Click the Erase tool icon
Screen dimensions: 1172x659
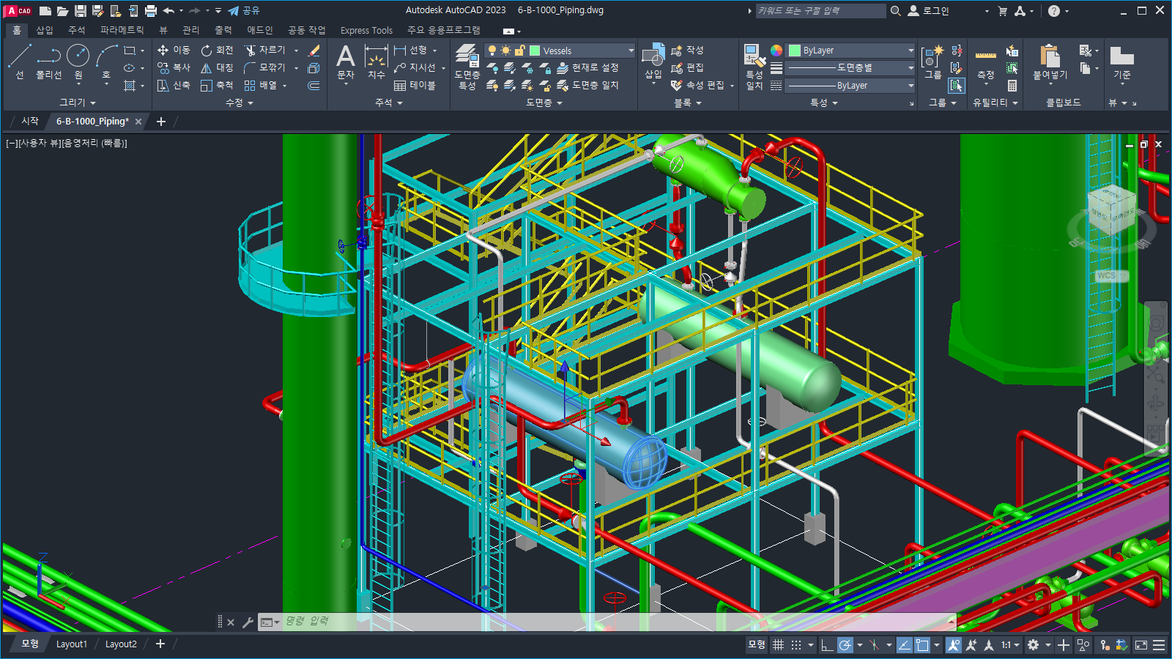(314, 50)
